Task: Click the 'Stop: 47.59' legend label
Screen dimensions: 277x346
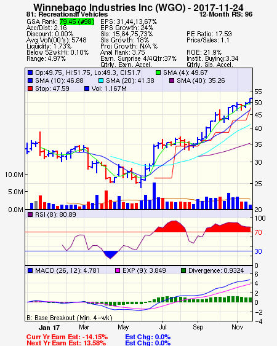Action: pos(52,88)
